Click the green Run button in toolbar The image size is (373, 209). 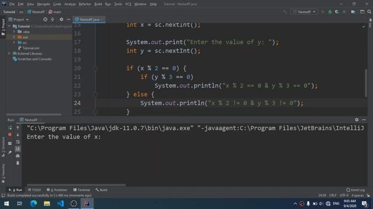(x=323, y=12)
